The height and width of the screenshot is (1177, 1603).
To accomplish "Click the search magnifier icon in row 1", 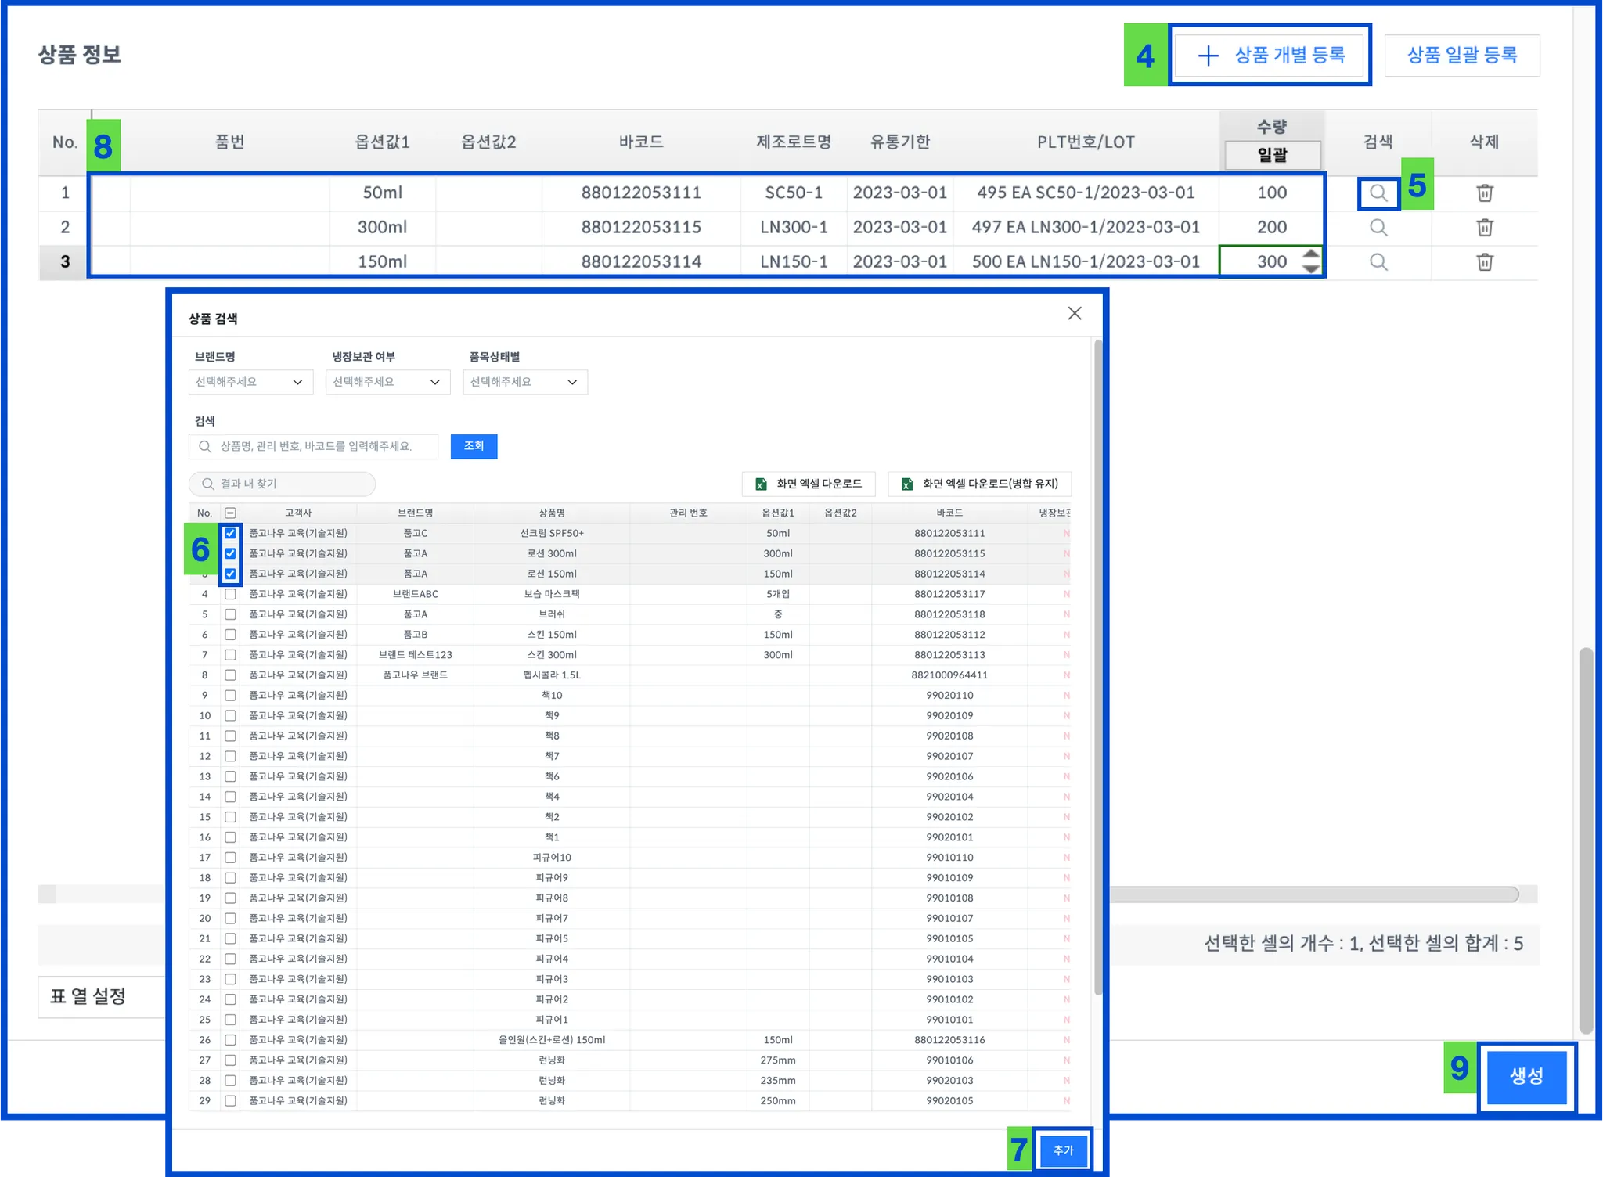I will click(x=1378, y=193).
